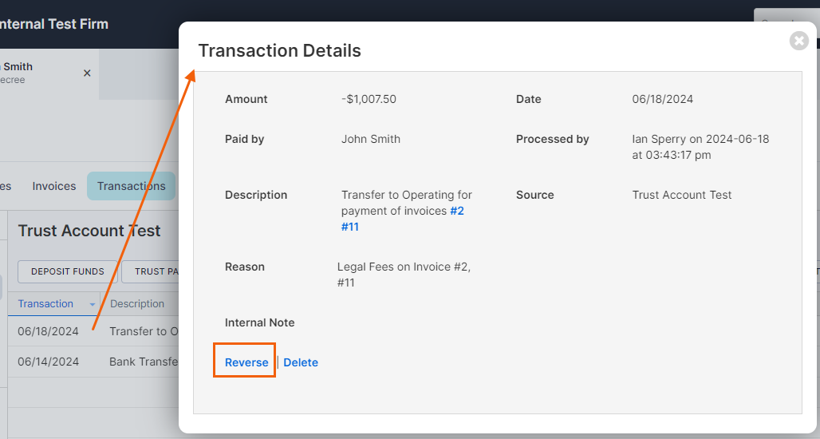Sort by Description column header
Image resolution: width=820 pixels, height=439 pixels.
click(137, 304)
